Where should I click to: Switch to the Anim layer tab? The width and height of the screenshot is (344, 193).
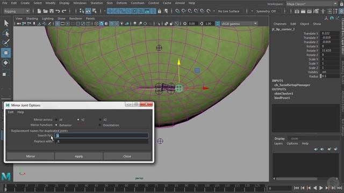[x=294, y=138]
